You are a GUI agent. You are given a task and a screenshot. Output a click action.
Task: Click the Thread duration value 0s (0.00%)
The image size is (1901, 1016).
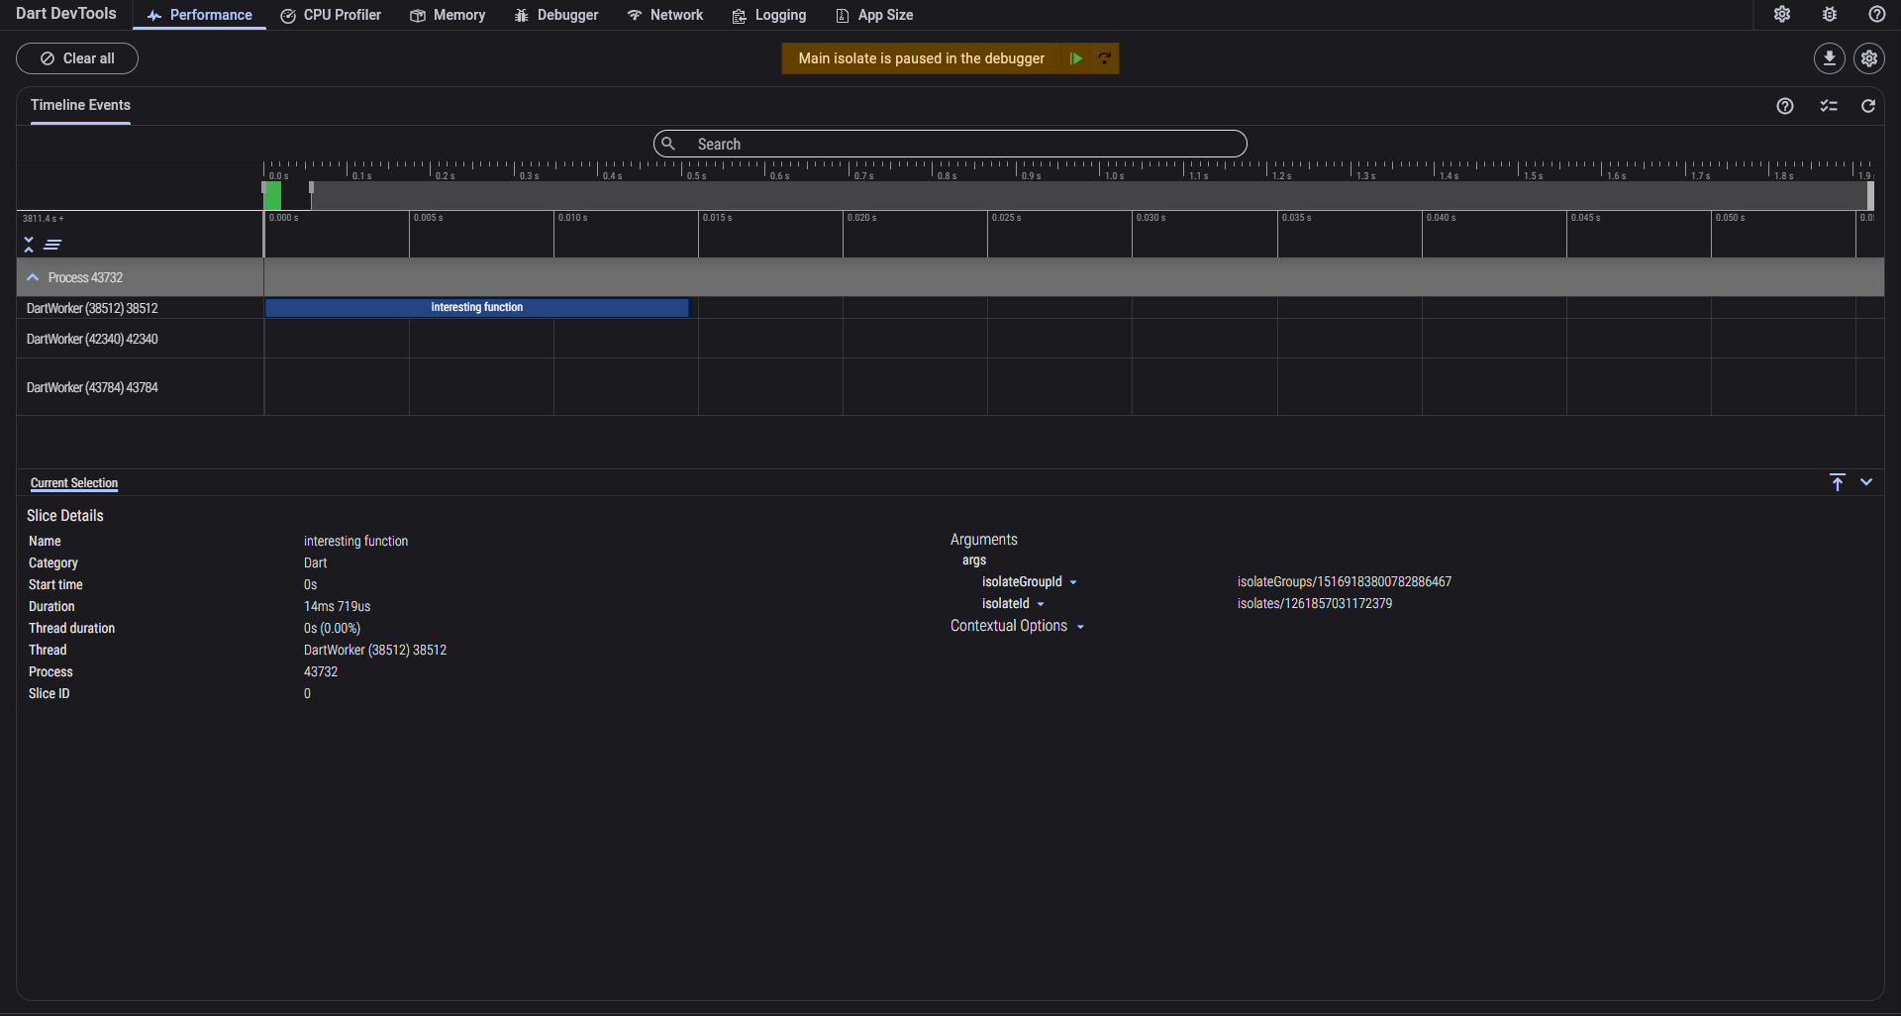(x=332, y=628)
